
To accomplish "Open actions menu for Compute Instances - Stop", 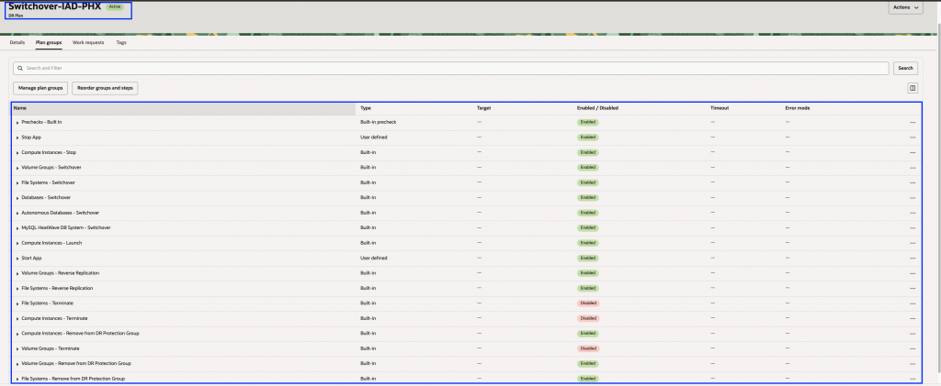I will [x=913, y=152].
